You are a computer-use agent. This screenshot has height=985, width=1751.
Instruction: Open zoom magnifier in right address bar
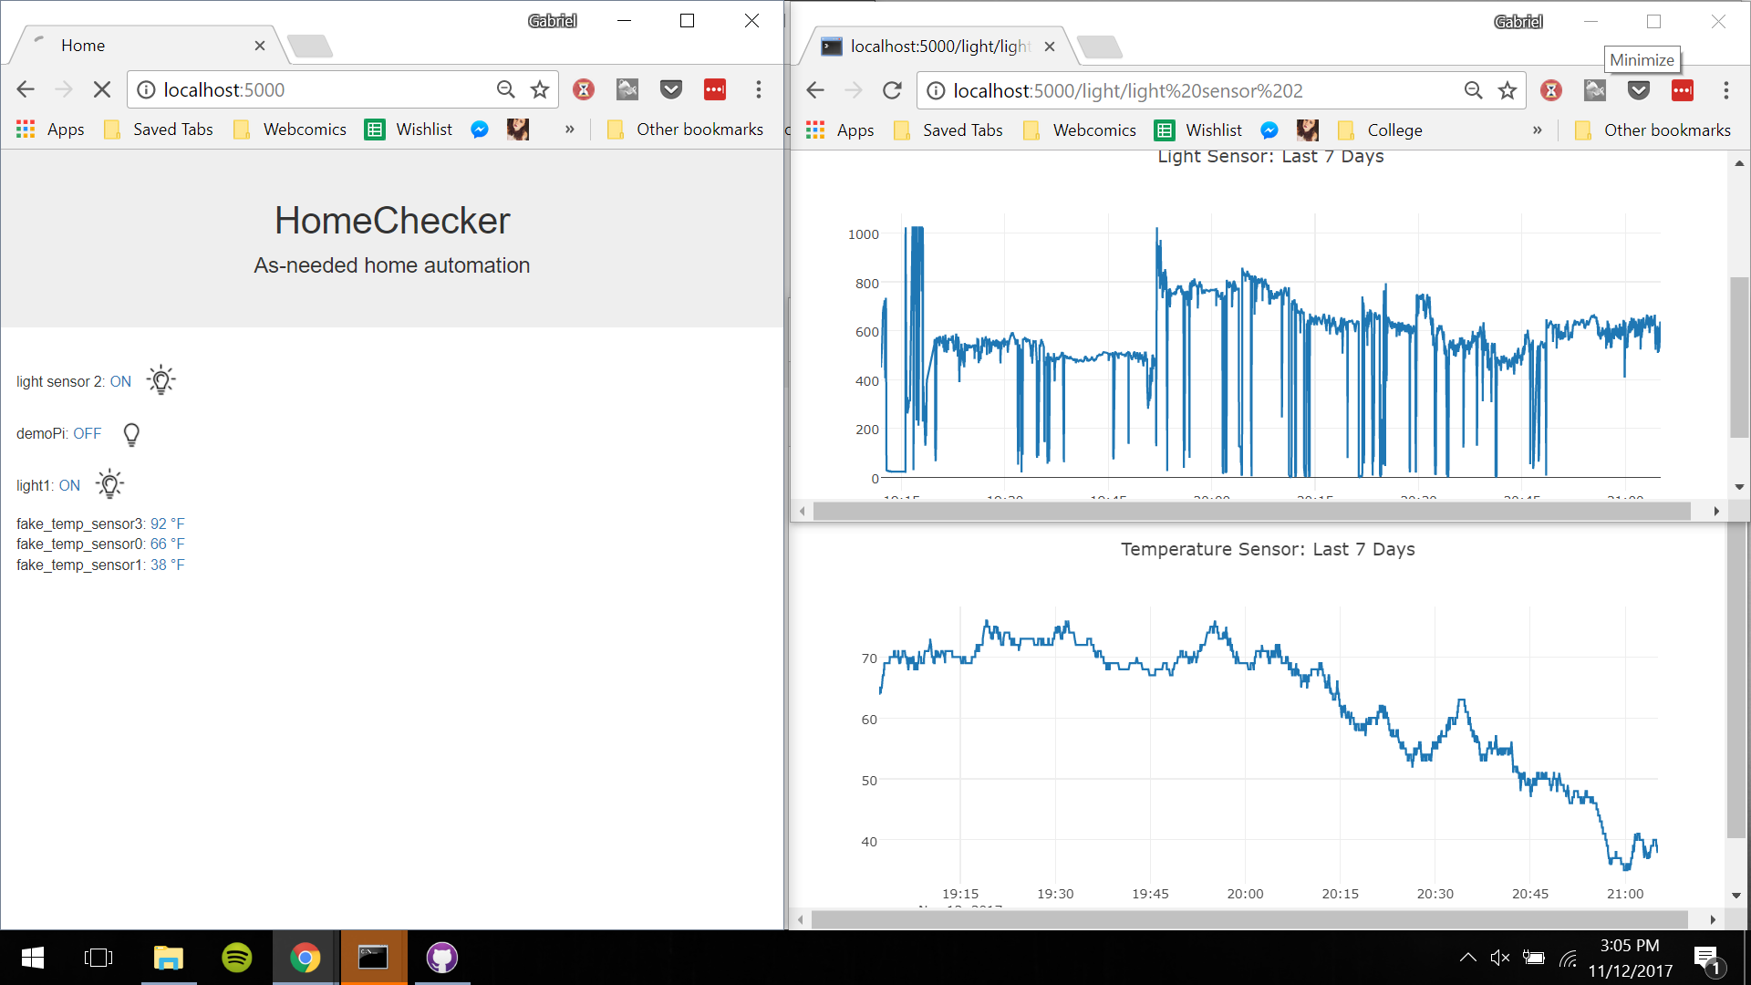click(x=1473, y=90)
